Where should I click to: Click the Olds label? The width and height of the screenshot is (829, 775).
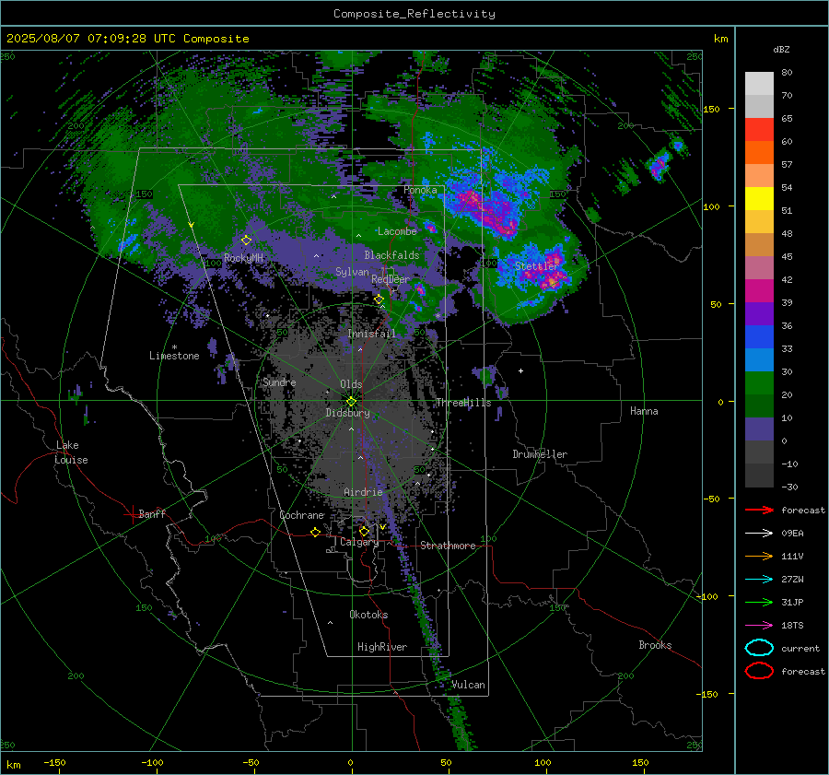click(351, 384)
